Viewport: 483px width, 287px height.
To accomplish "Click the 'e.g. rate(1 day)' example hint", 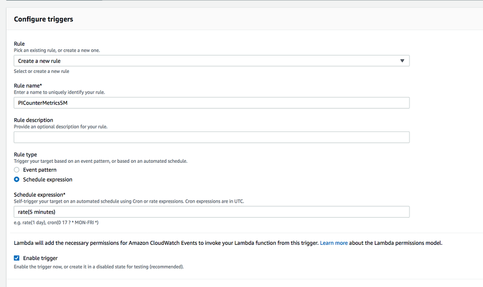I will point(56,224).
